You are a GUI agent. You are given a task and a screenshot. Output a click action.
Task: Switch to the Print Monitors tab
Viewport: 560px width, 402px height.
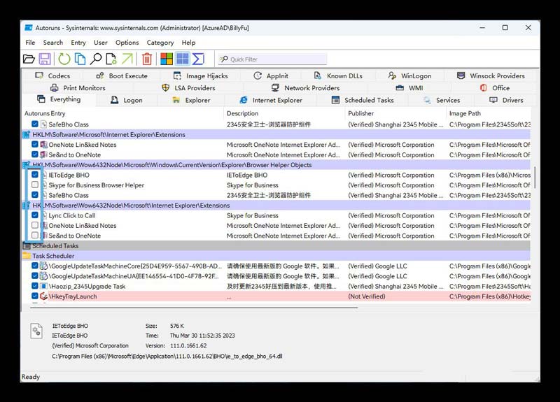78,88
